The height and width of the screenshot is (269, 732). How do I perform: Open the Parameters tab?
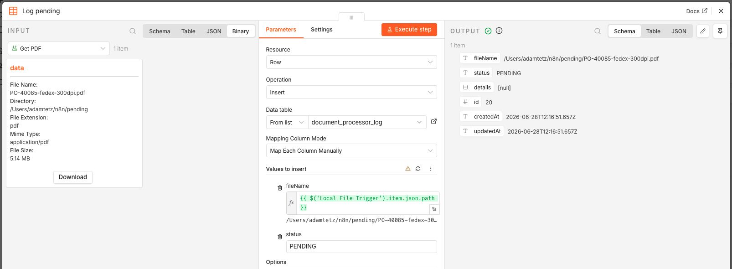[281, 30]
